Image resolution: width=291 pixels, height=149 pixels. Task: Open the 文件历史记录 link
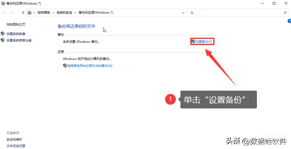tap(16, 146)
